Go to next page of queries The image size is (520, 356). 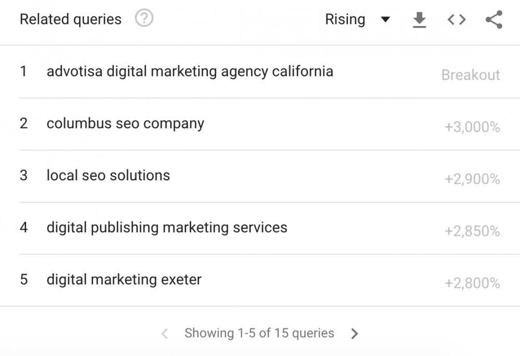[355, 333]
